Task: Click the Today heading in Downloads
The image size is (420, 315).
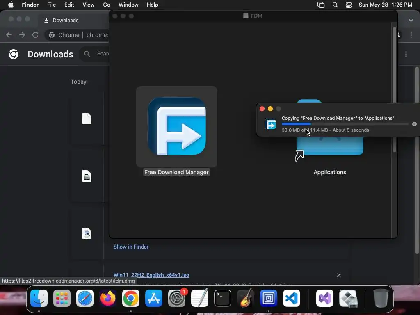Action: [78, 82]
